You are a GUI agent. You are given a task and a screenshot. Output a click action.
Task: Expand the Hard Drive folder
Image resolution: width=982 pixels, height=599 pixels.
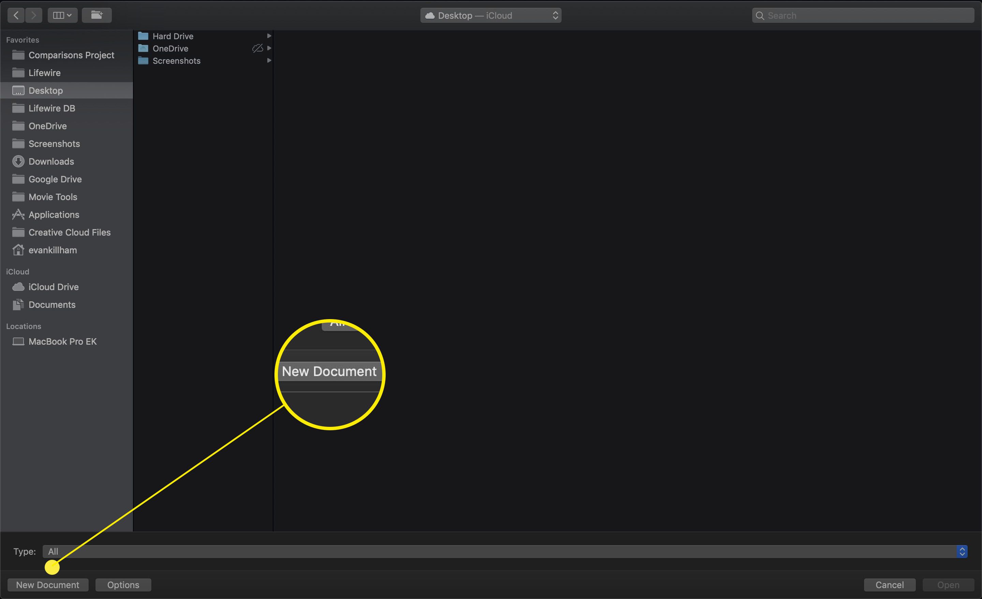[x=269, y=36]
